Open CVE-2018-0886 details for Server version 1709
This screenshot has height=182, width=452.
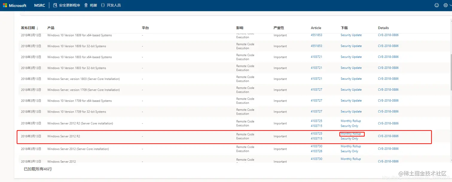click(388, 90)
